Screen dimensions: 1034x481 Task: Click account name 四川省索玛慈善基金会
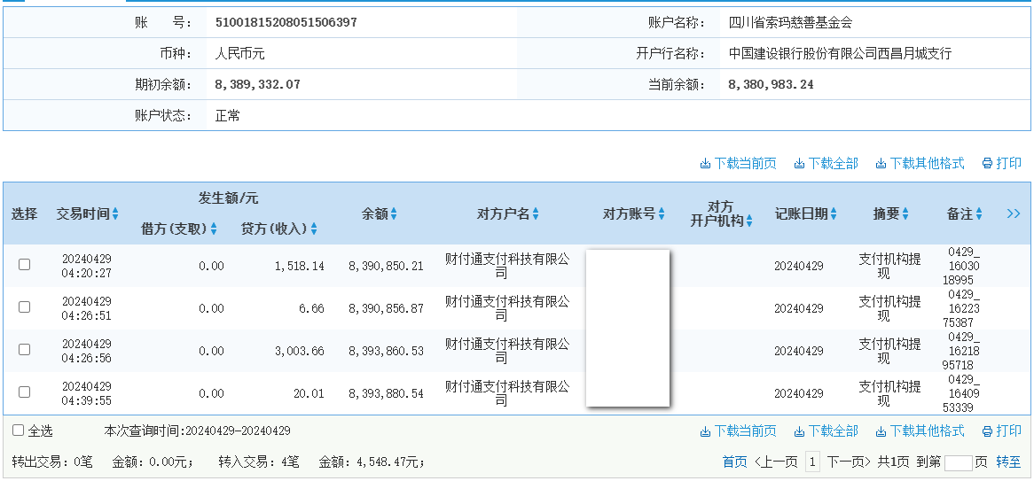click(791, 22)
